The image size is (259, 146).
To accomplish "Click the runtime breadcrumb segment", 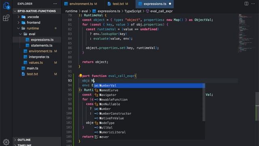I will point(71,11).
